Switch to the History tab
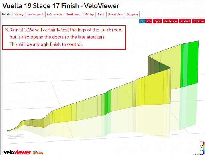This screenshot has width=205, height=155. point(19,14)
